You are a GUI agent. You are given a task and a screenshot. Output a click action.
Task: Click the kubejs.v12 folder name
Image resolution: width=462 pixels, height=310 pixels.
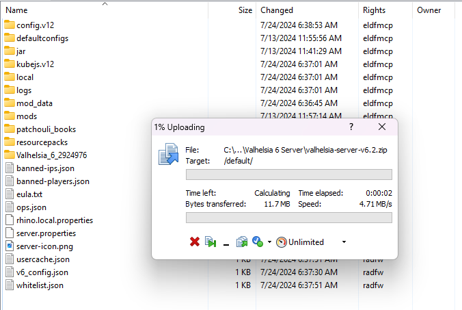tap(35, 64)
